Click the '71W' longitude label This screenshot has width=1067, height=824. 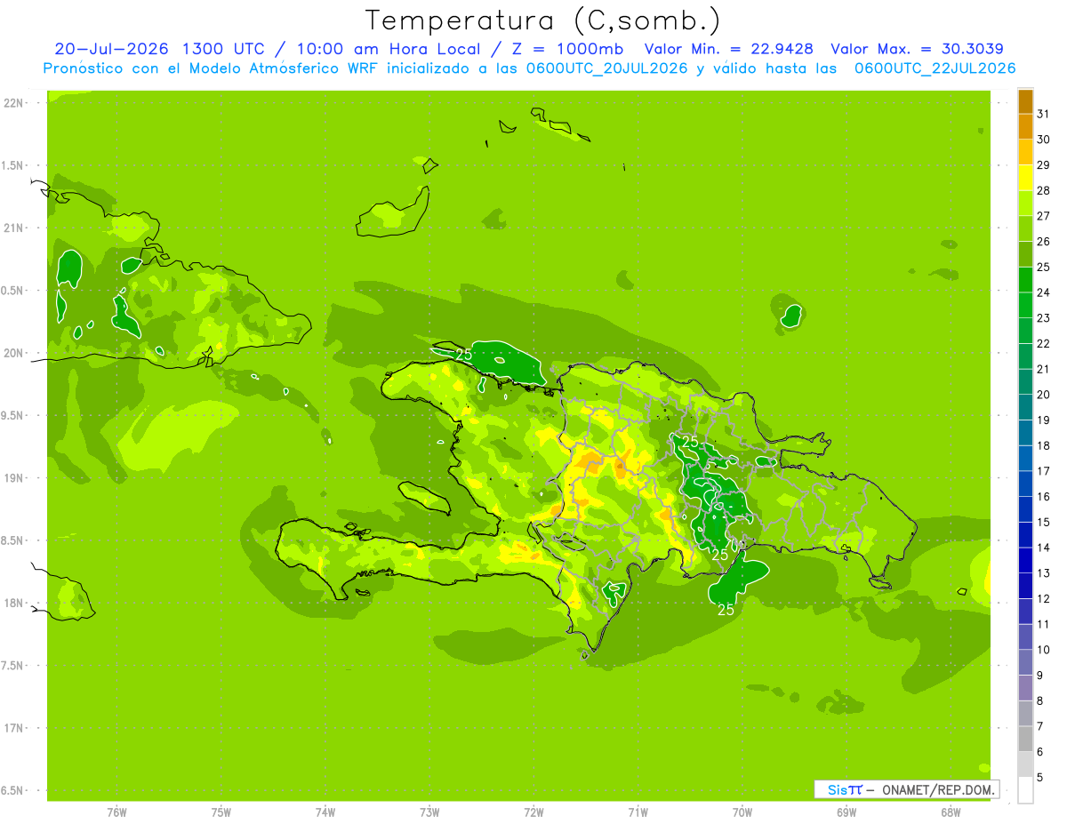click(638, 812)
